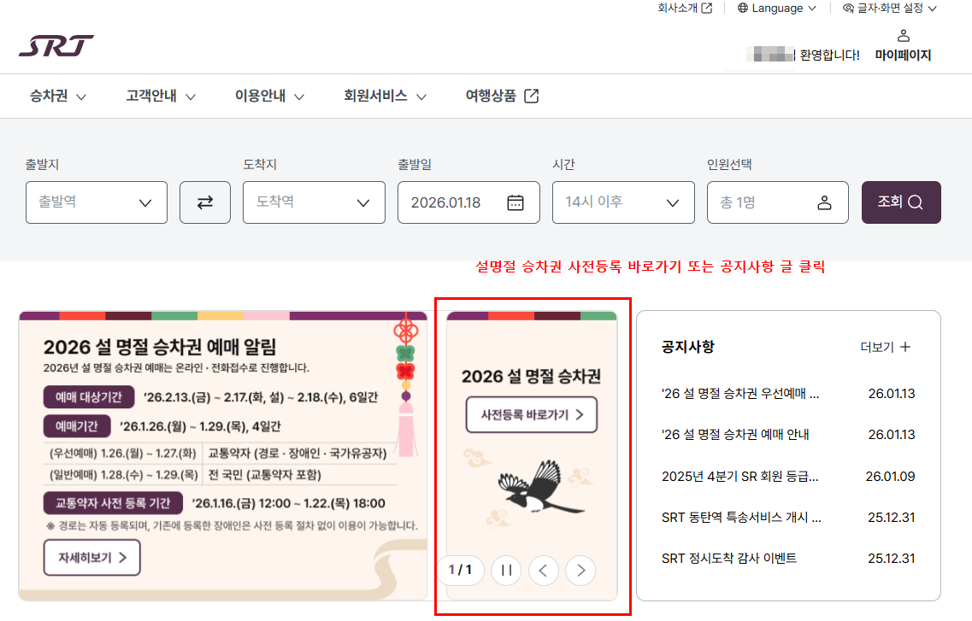Screen dimensions: 972x621
Task: Open notice SRT 동탄역 특송서비스 개시
Action: [741, 518]
